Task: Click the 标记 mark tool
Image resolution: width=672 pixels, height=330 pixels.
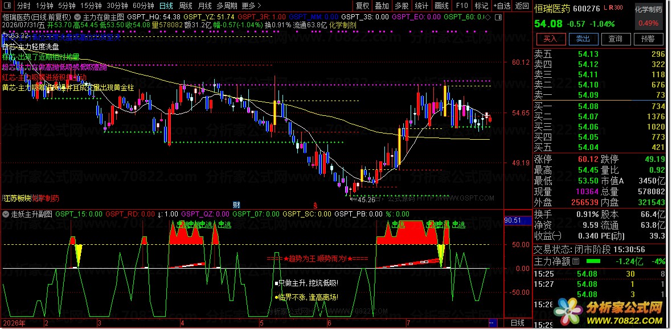Action: [481, 6]
